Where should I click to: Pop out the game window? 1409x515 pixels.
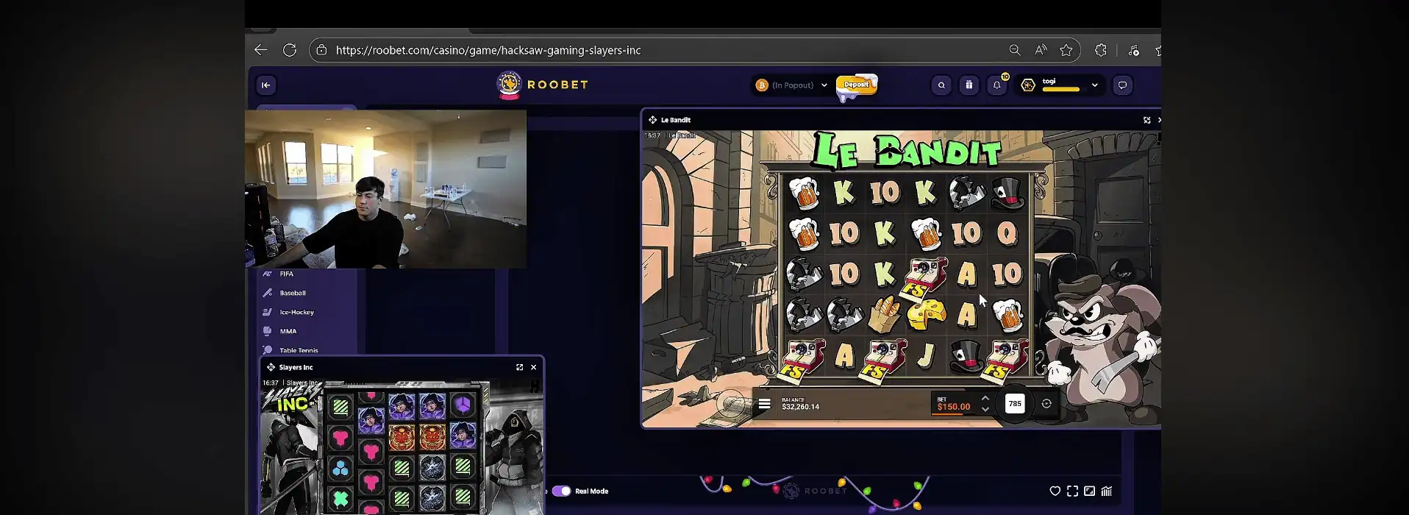(x=1089, y=491)
